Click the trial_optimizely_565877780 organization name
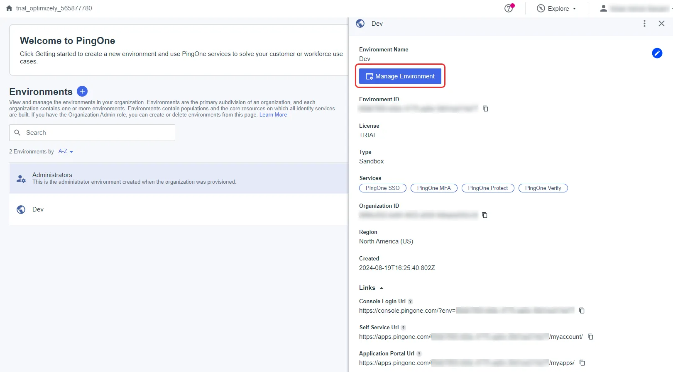 click(54, 8)
